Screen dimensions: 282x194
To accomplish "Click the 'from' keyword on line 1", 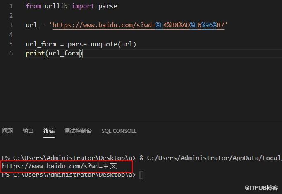I will [33, 6].
